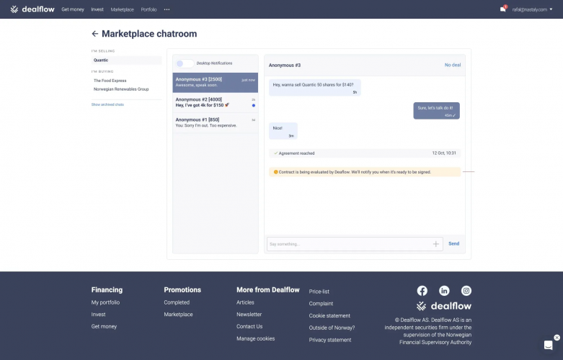Open Dealflow's Instagram page icon
563x360 pixels.
[466, 290]
